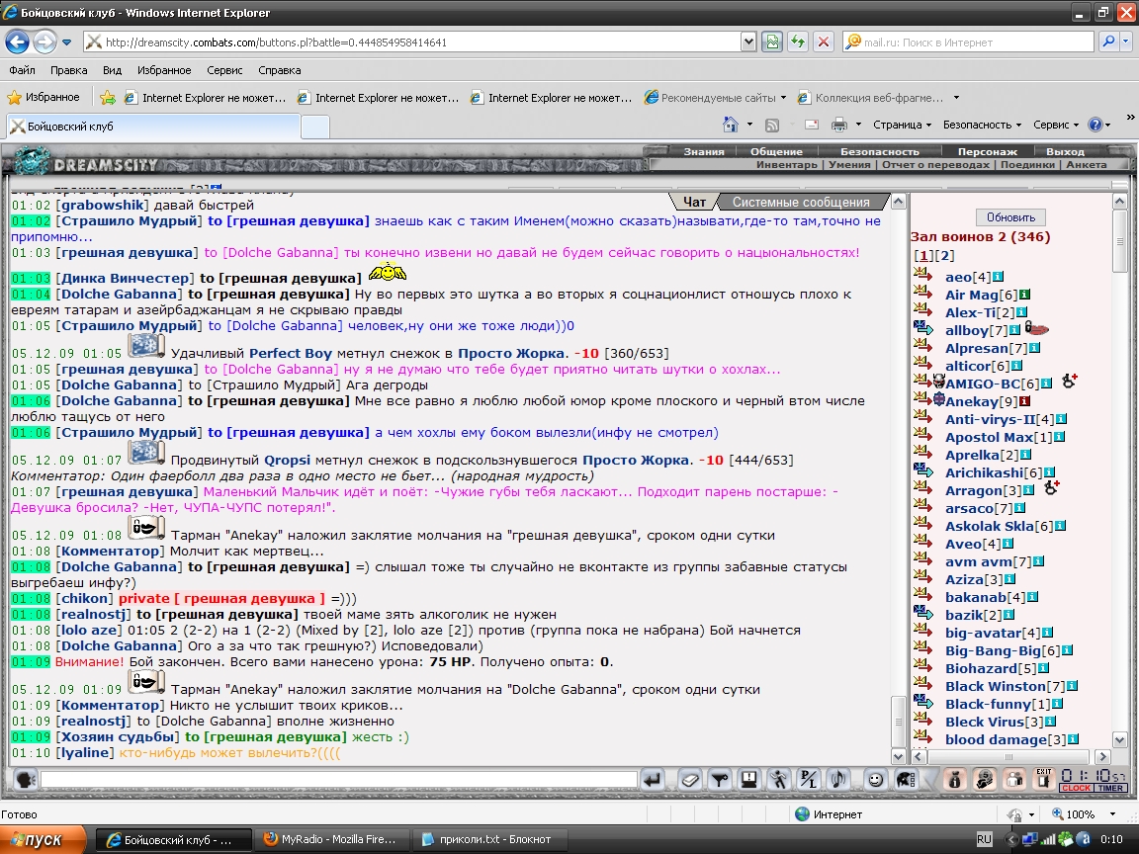This screenshot has width=1139, height=854.
Task: Open the Страница toolbar dropdown
Action: tap(902, 125)
